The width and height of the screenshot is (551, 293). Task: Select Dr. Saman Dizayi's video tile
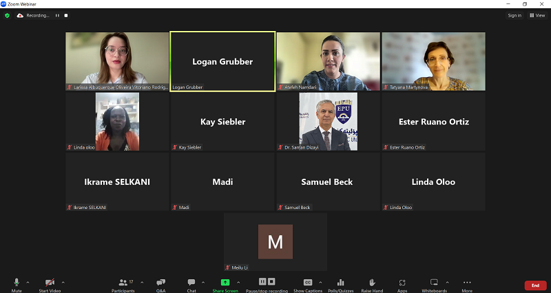(328, 122)
